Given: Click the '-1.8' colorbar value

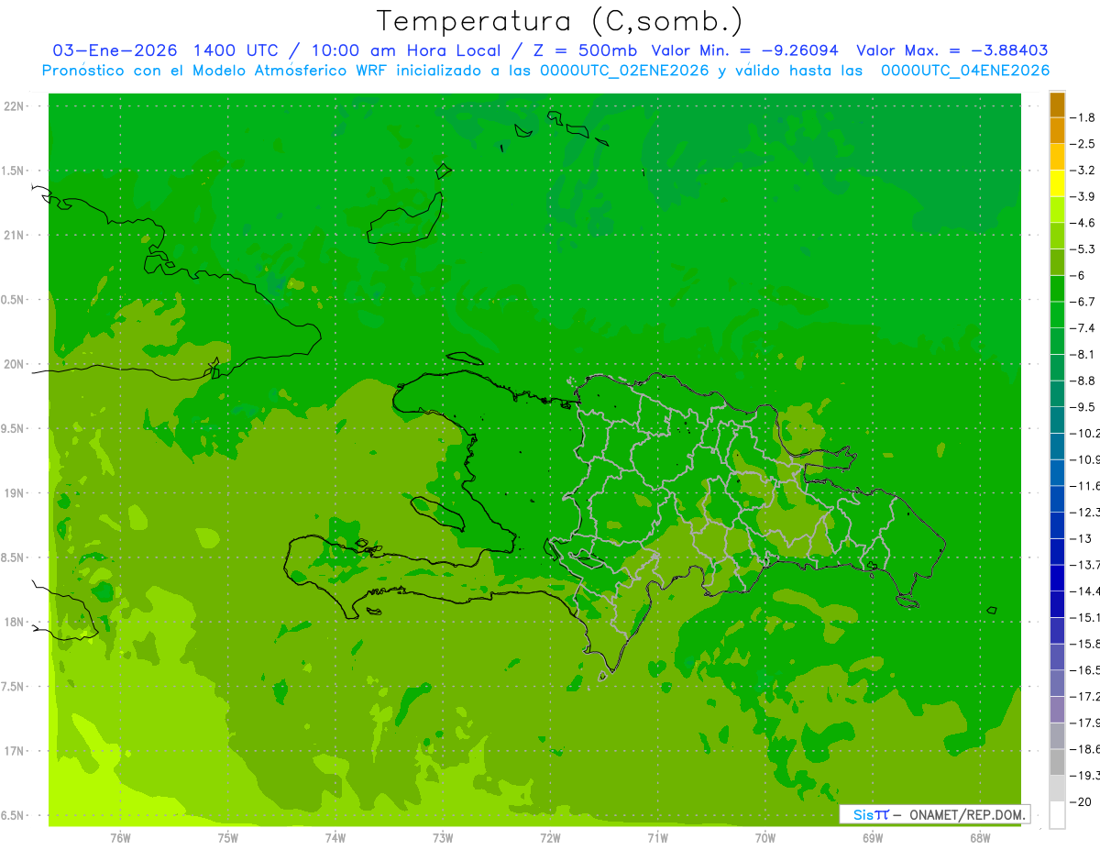Looking at the screenshot, I should click(1083, 117).
